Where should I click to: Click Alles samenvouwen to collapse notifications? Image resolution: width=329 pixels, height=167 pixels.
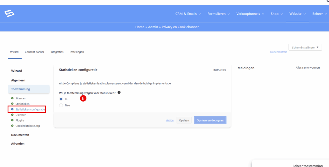click(x=307, y=68)
